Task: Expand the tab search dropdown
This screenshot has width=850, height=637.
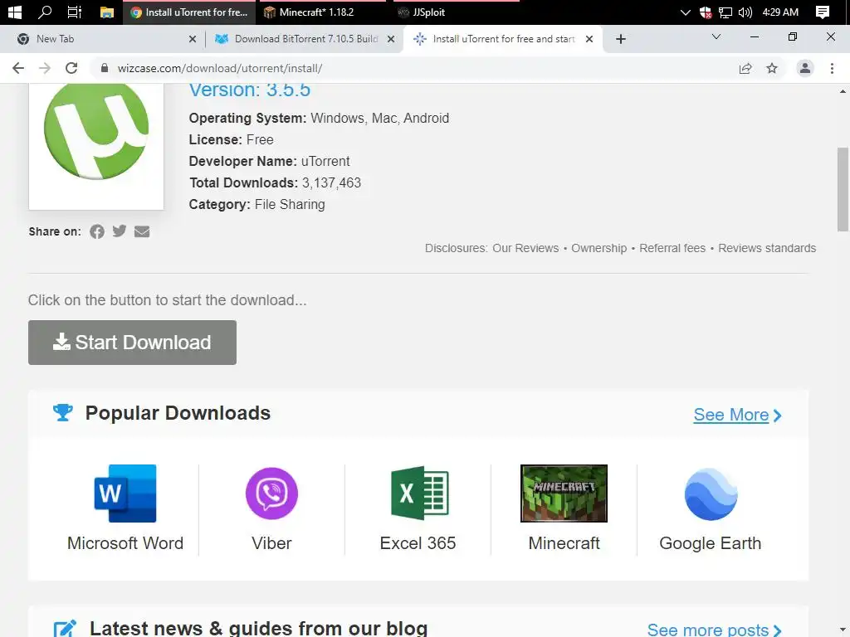Action: (x=716, y=36)
